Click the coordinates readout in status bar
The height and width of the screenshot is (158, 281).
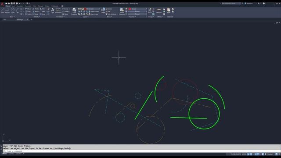click(x=236, y=154)
